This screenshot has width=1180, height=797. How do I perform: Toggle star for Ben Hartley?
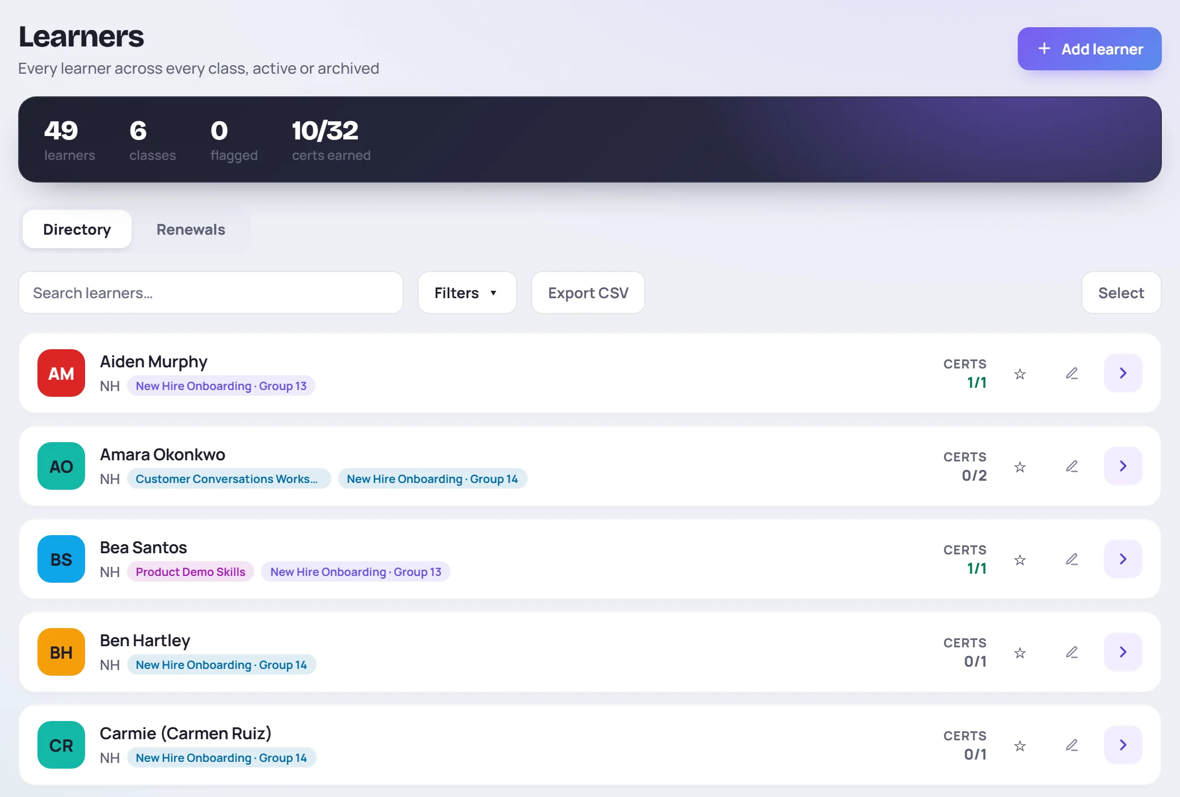1020,652
